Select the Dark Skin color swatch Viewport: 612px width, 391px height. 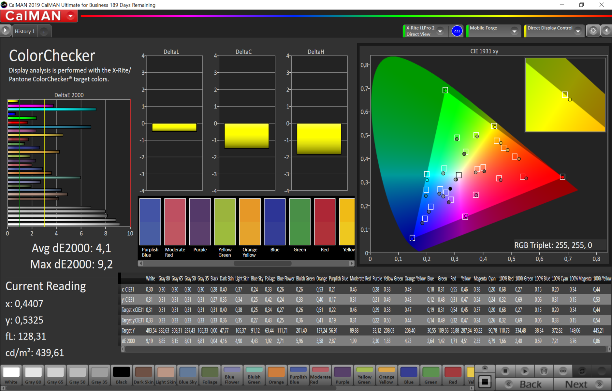143,375
